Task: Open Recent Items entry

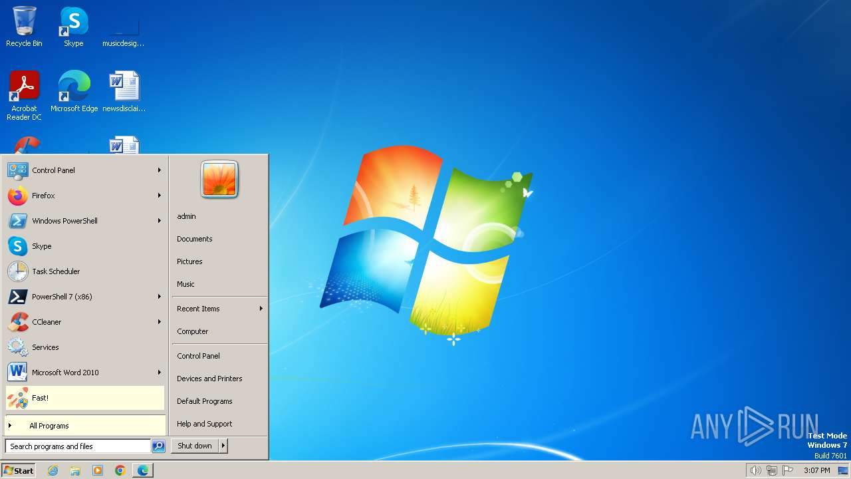Action: coord(219,309)
